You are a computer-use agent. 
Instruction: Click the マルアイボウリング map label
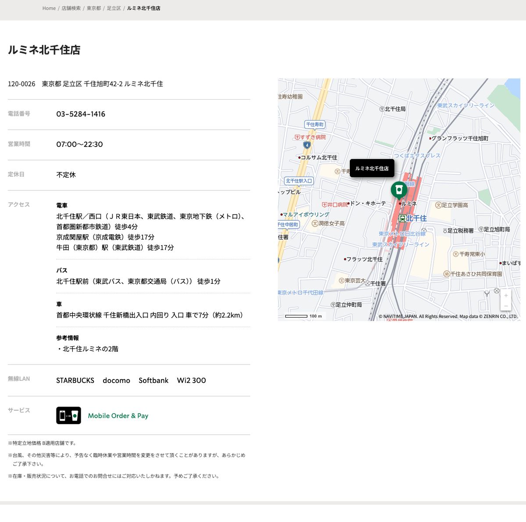[306, 215]
